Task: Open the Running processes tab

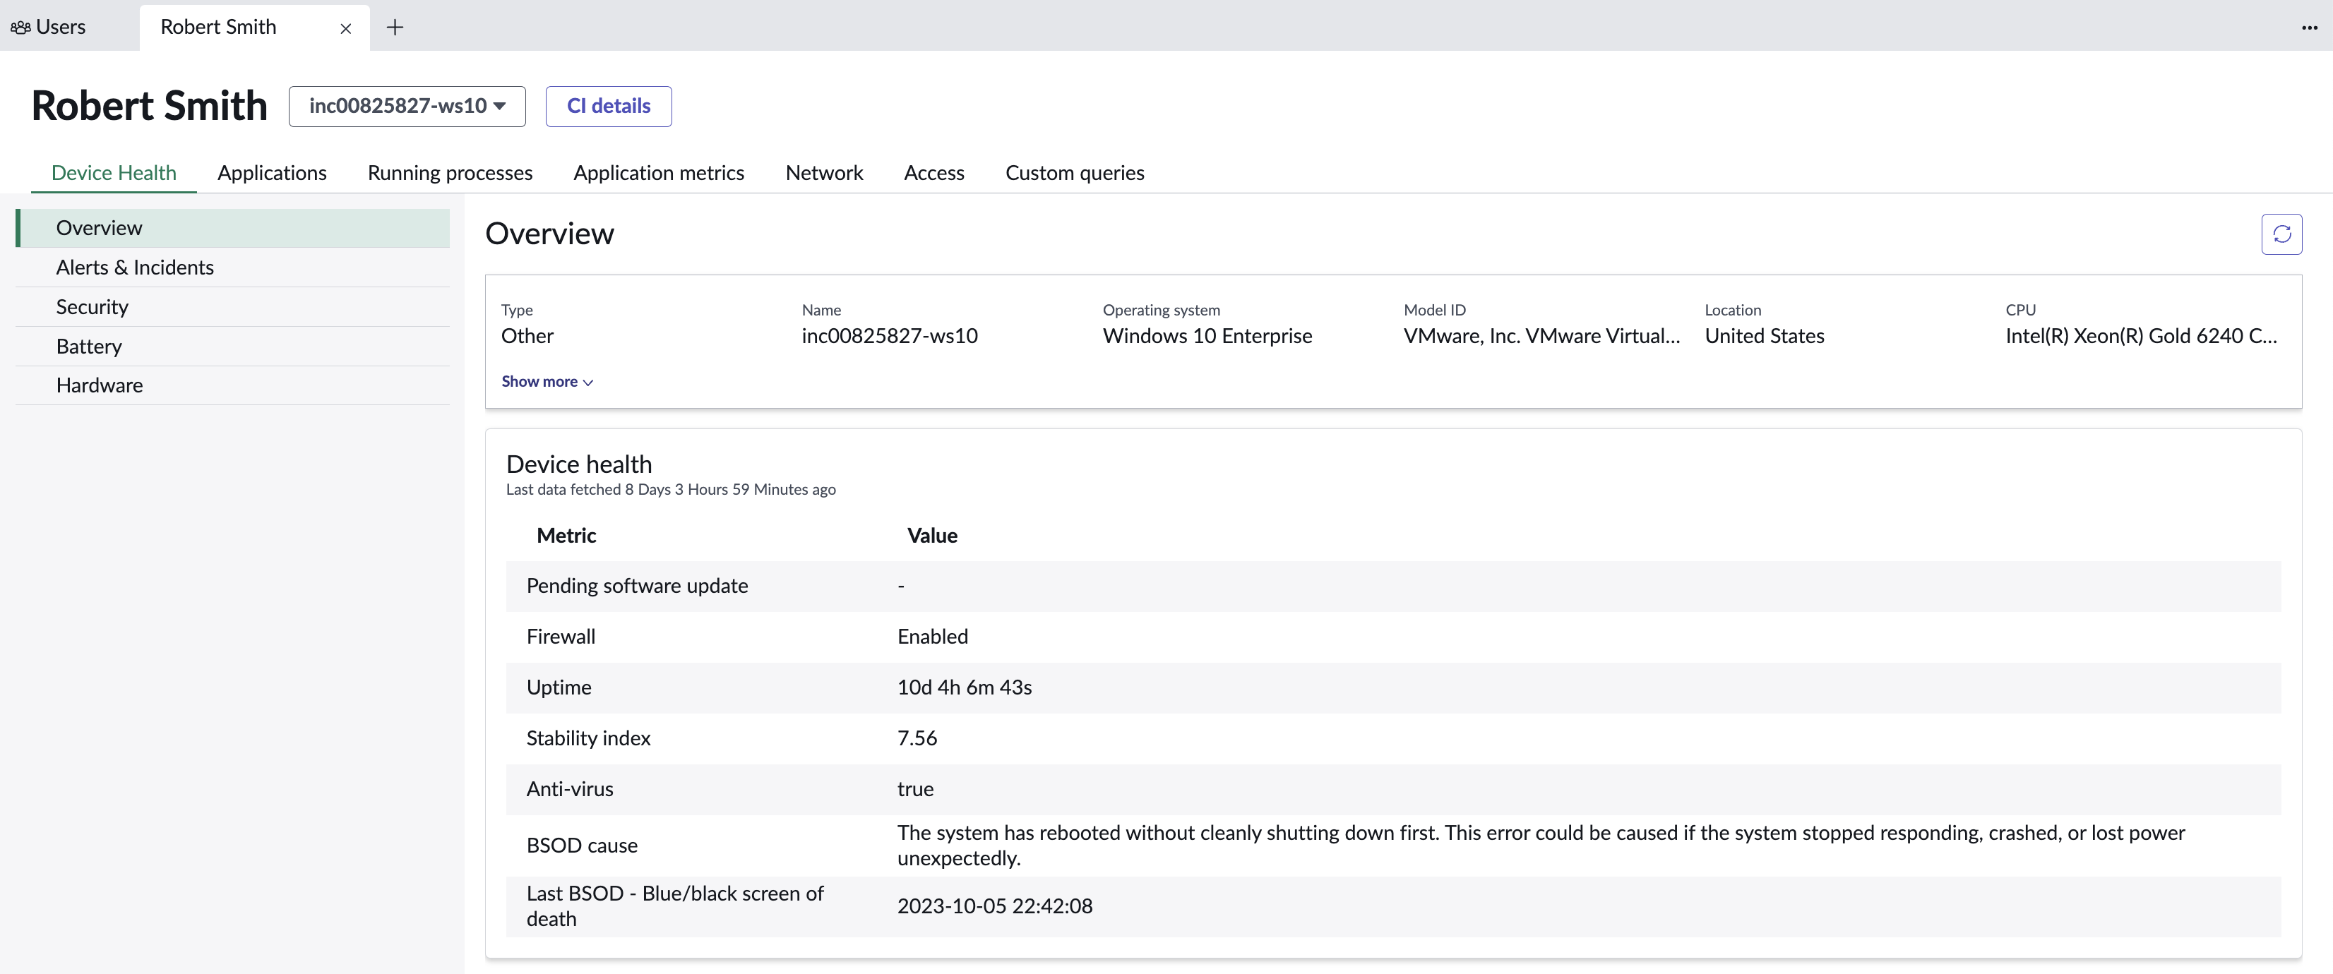Action: click(x=450, y=172)
